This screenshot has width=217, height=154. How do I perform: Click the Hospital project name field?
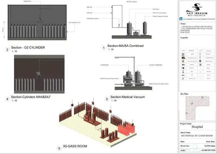[x=197, y=127]
